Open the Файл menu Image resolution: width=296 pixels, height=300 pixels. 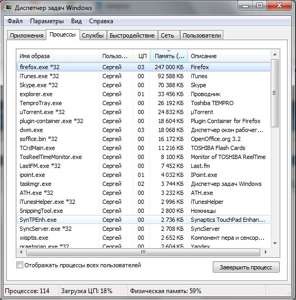[x=15, y=21]
